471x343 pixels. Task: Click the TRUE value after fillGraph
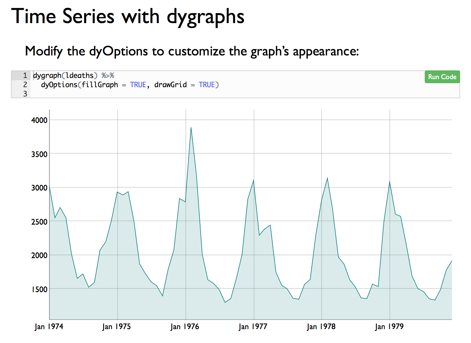click(x=138, y=85)
